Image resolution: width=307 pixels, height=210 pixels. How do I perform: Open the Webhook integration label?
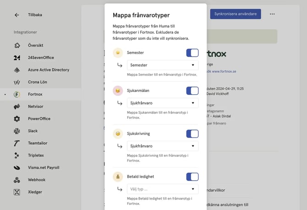point(37,180)
